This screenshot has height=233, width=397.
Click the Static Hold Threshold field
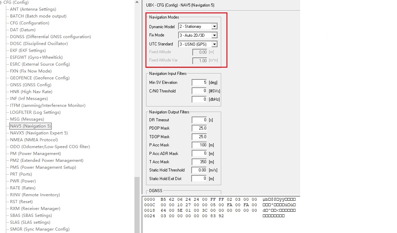pos(198,170)
